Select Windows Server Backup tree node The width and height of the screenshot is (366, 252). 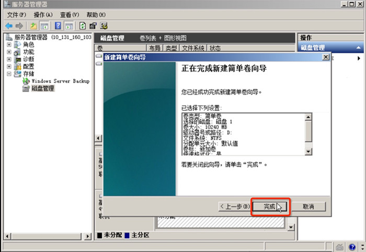(x=61, y=81)
